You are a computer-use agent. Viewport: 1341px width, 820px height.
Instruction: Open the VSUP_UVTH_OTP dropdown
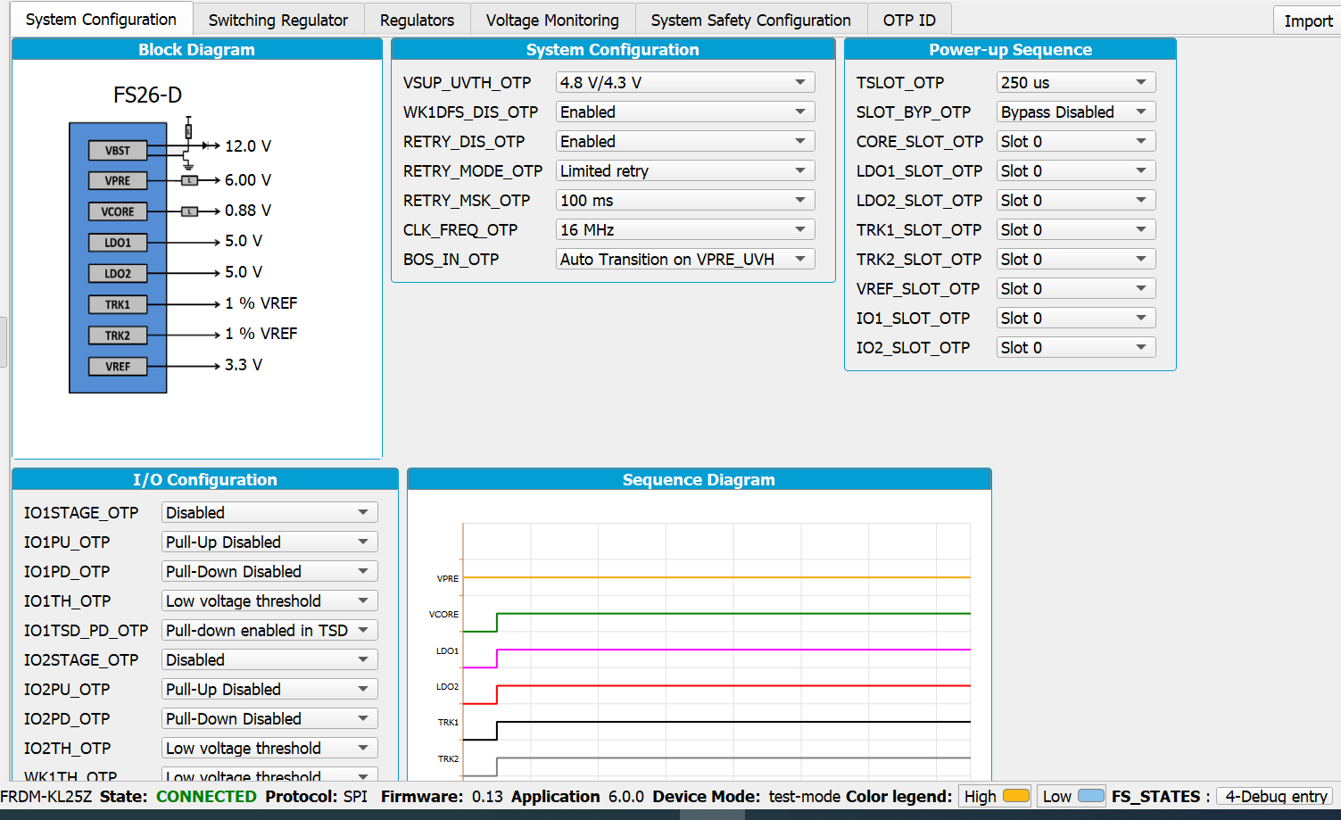[684, 81]
